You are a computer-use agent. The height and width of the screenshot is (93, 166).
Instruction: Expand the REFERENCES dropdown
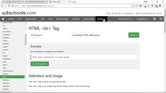tap(126, 19)
